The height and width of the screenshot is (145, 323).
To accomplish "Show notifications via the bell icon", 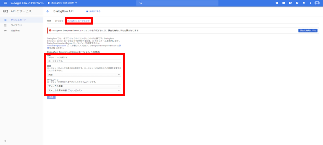I will pos(304,3).
